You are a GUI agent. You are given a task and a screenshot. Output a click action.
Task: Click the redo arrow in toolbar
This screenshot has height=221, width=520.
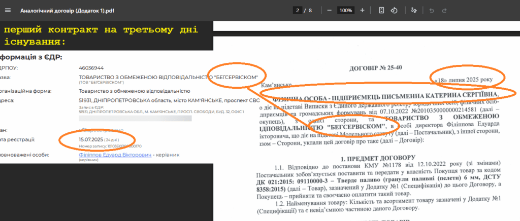444,10
